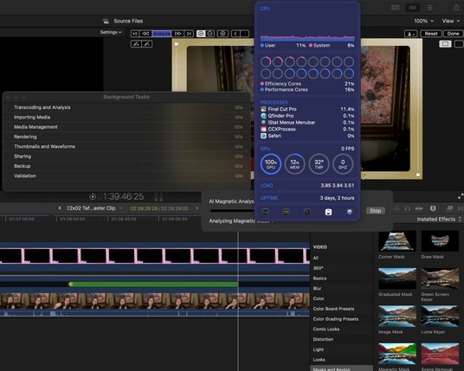Image resolution: width=464 pixels, height=371 pixels.
Task: Open the View dropdown menu
Action: tap(451, 21)
